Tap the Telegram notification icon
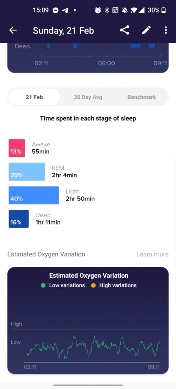 (65, 10)
